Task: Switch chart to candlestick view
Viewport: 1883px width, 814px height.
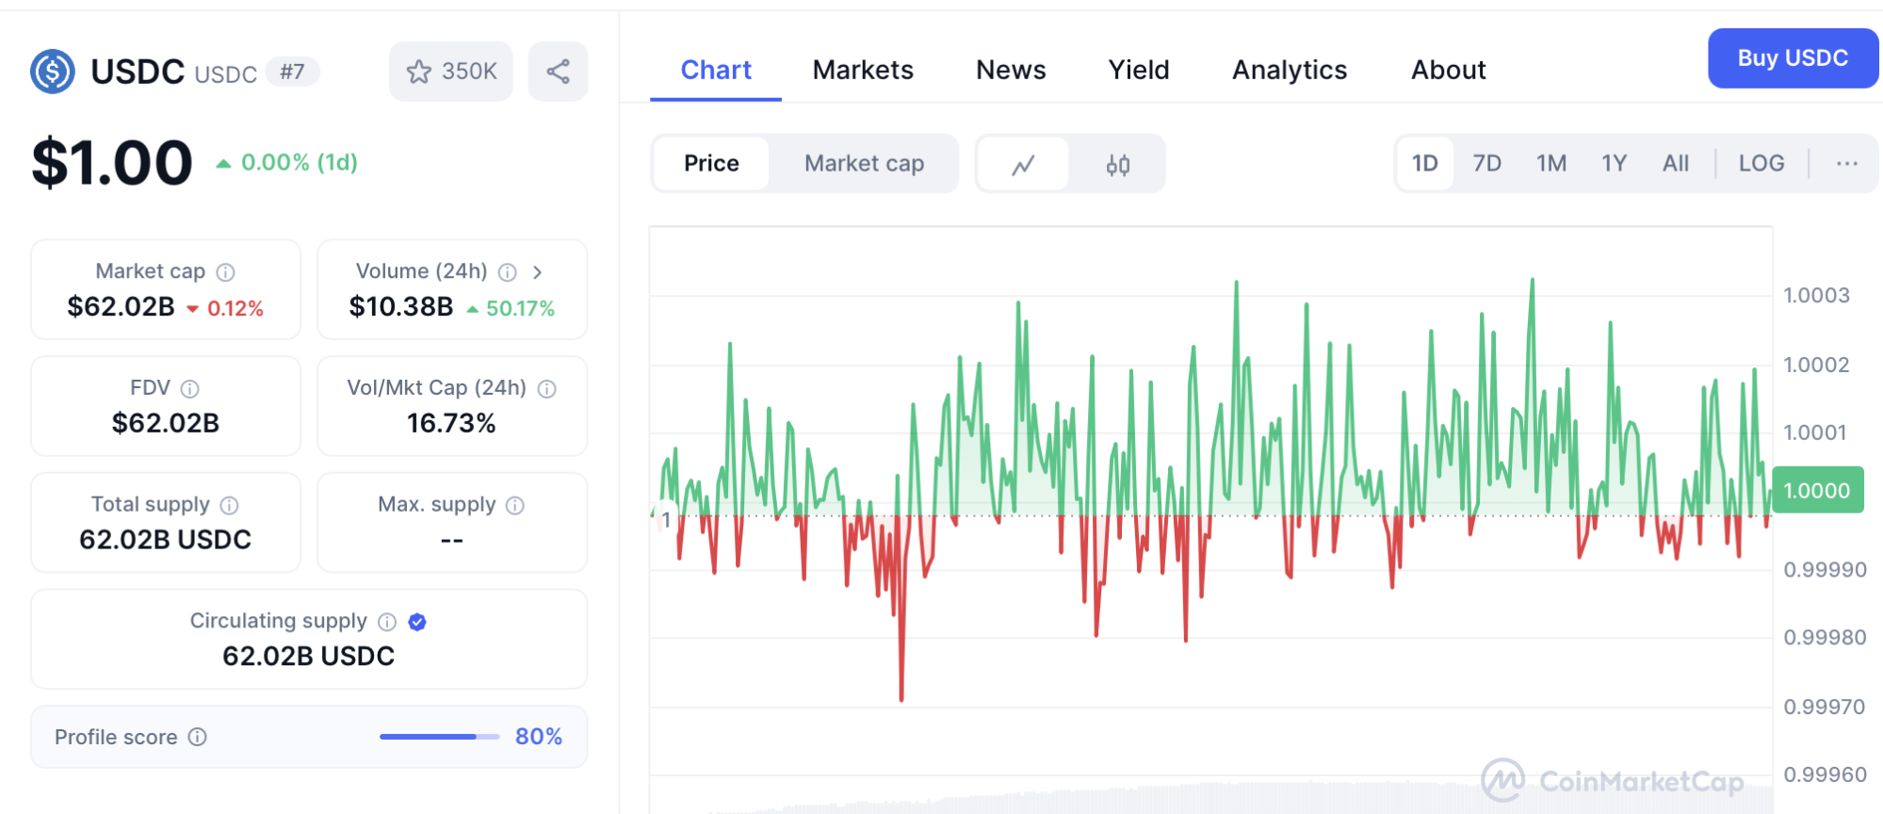Action: point(1117,165)
